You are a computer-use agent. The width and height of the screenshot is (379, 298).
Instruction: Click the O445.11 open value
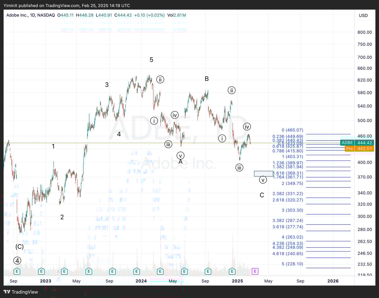[65, 15]
